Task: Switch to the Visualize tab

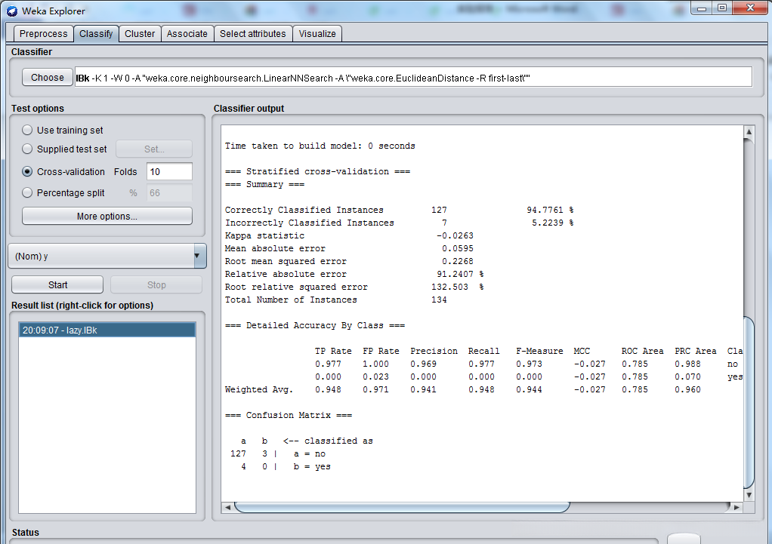Action: click(317, 34)
